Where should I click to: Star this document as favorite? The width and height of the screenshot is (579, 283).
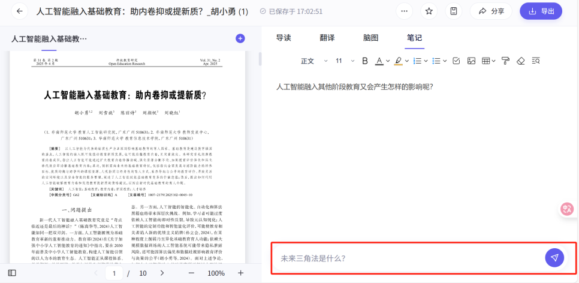pos(429,11)
